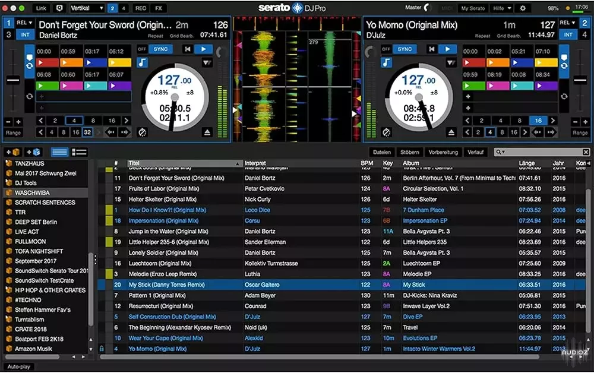Toggle left deck INT mode
Image resolution: width=594 pixels, height=373 pixels.
click(25, 35)
